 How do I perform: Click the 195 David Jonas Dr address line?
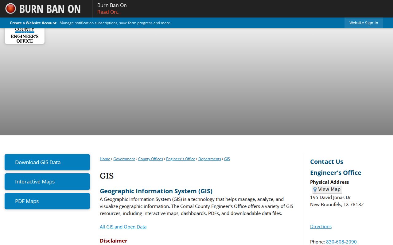[330, 198]
